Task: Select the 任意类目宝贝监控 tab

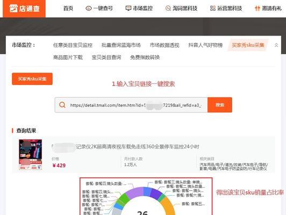Action: click(73, 45)
